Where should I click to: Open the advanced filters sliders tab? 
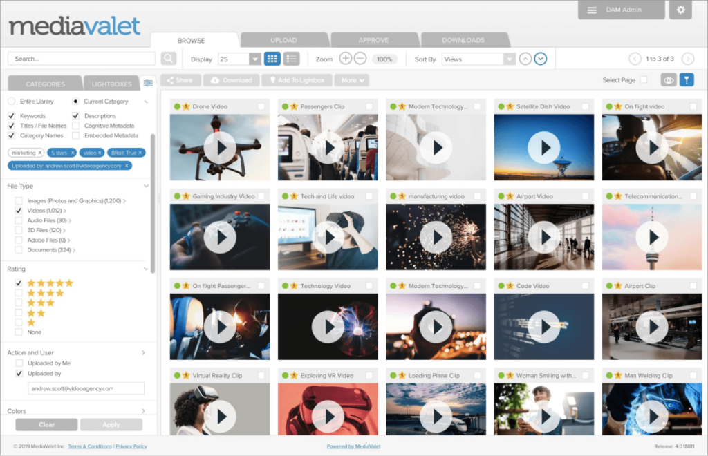tap(148, 83)
